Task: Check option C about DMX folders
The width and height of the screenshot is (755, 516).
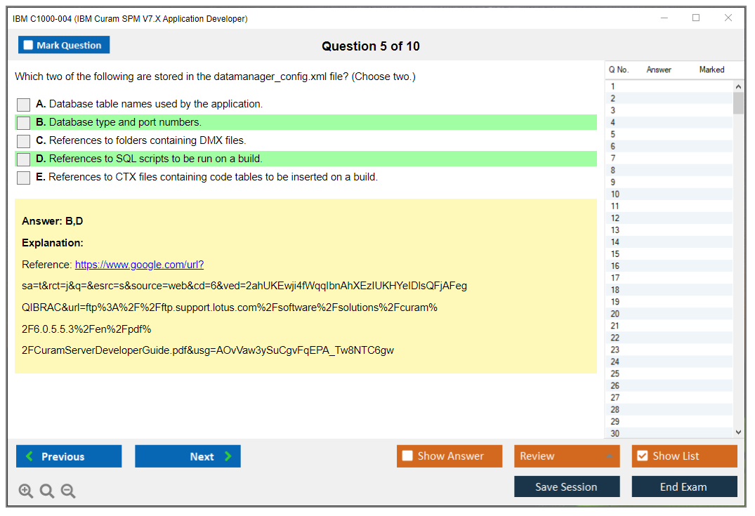Action: pyautogui.click(x=24, y=141)
